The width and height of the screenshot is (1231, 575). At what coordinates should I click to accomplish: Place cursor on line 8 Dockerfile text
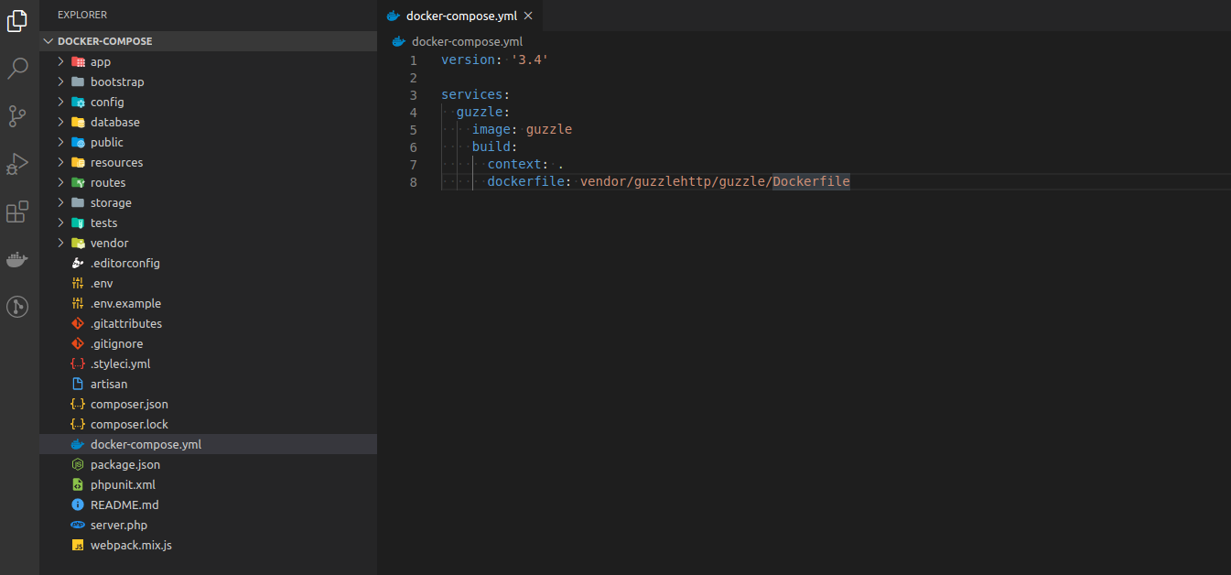click(811, 181)
